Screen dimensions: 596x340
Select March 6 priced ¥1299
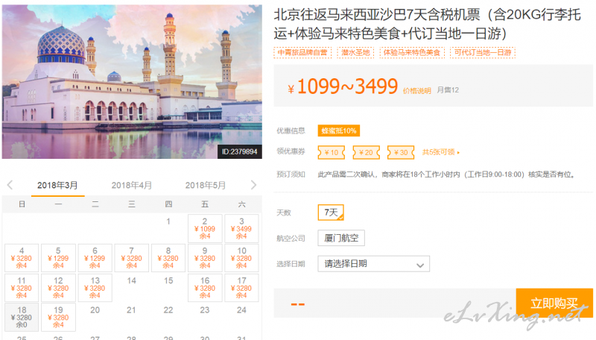[95, 258]
